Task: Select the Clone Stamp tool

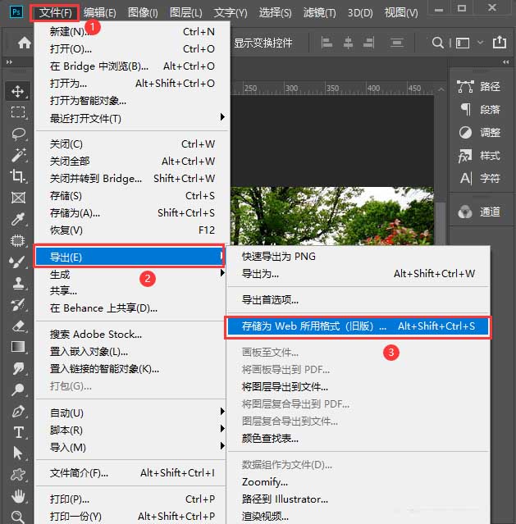Action: tap(17, 284)
